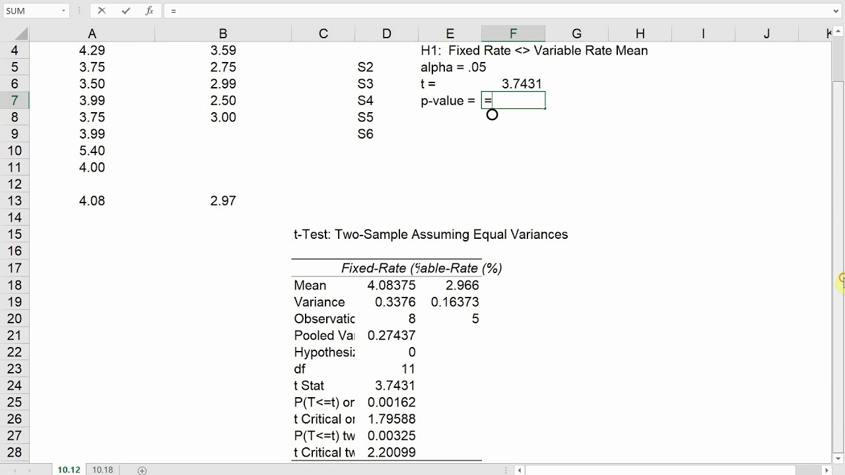Switch to the 10.18 sheet tab
The image size is (845, 475).
pos(102,470)
